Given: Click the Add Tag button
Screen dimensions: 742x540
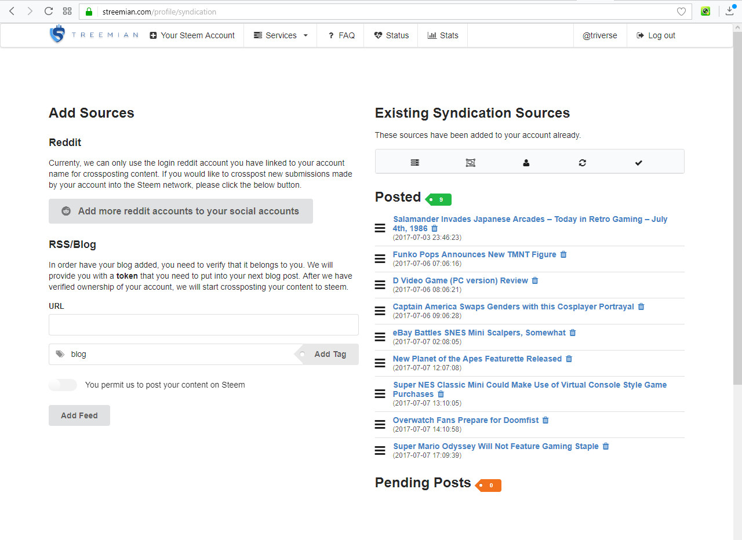Looking at the screenshot, I should click(328, 354).
